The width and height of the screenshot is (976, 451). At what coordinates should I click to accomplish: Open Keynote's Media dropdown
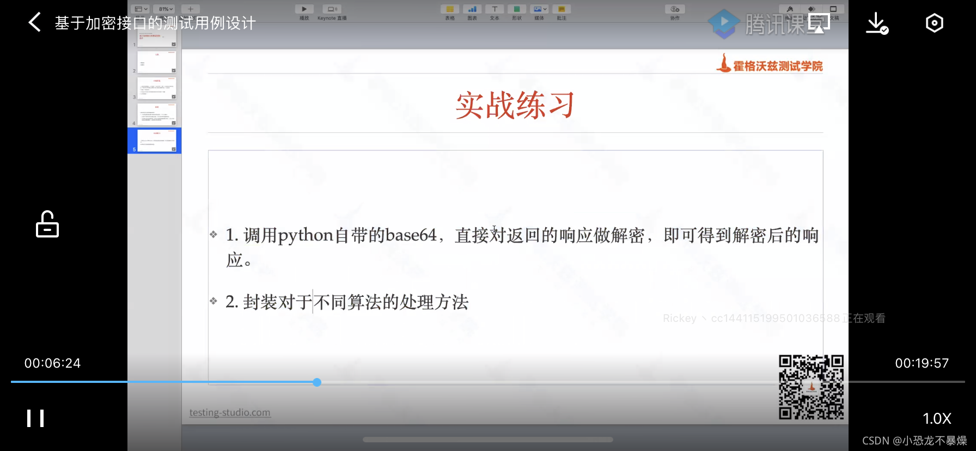tap(539, 9)
